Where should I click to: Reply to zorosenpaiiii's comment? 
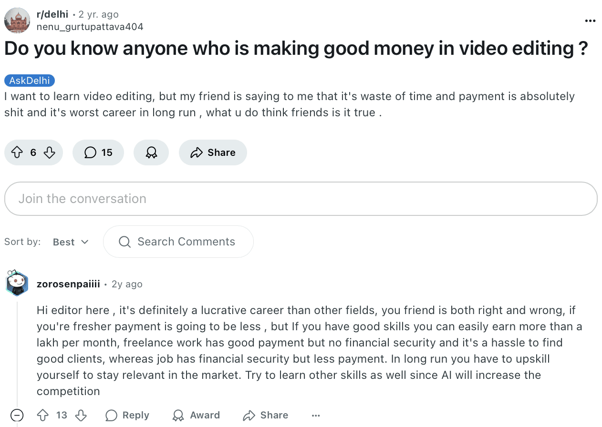(127, 415)
